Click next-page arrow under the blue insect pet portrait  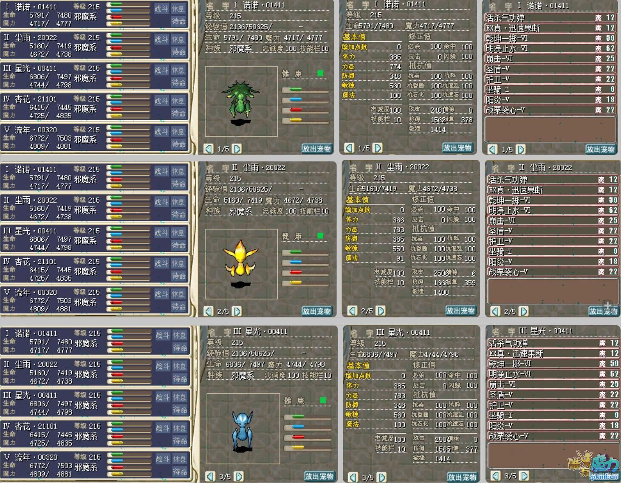tap(239, 477)
